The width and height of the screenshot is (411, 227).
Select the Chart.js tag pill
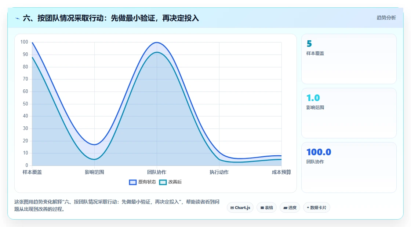coord(240,208)
